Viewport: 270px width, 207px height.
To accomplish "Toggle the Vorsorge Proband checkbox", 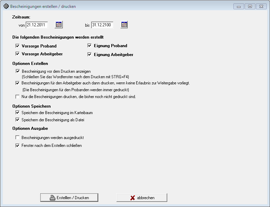I will click(x=17, y=46).
